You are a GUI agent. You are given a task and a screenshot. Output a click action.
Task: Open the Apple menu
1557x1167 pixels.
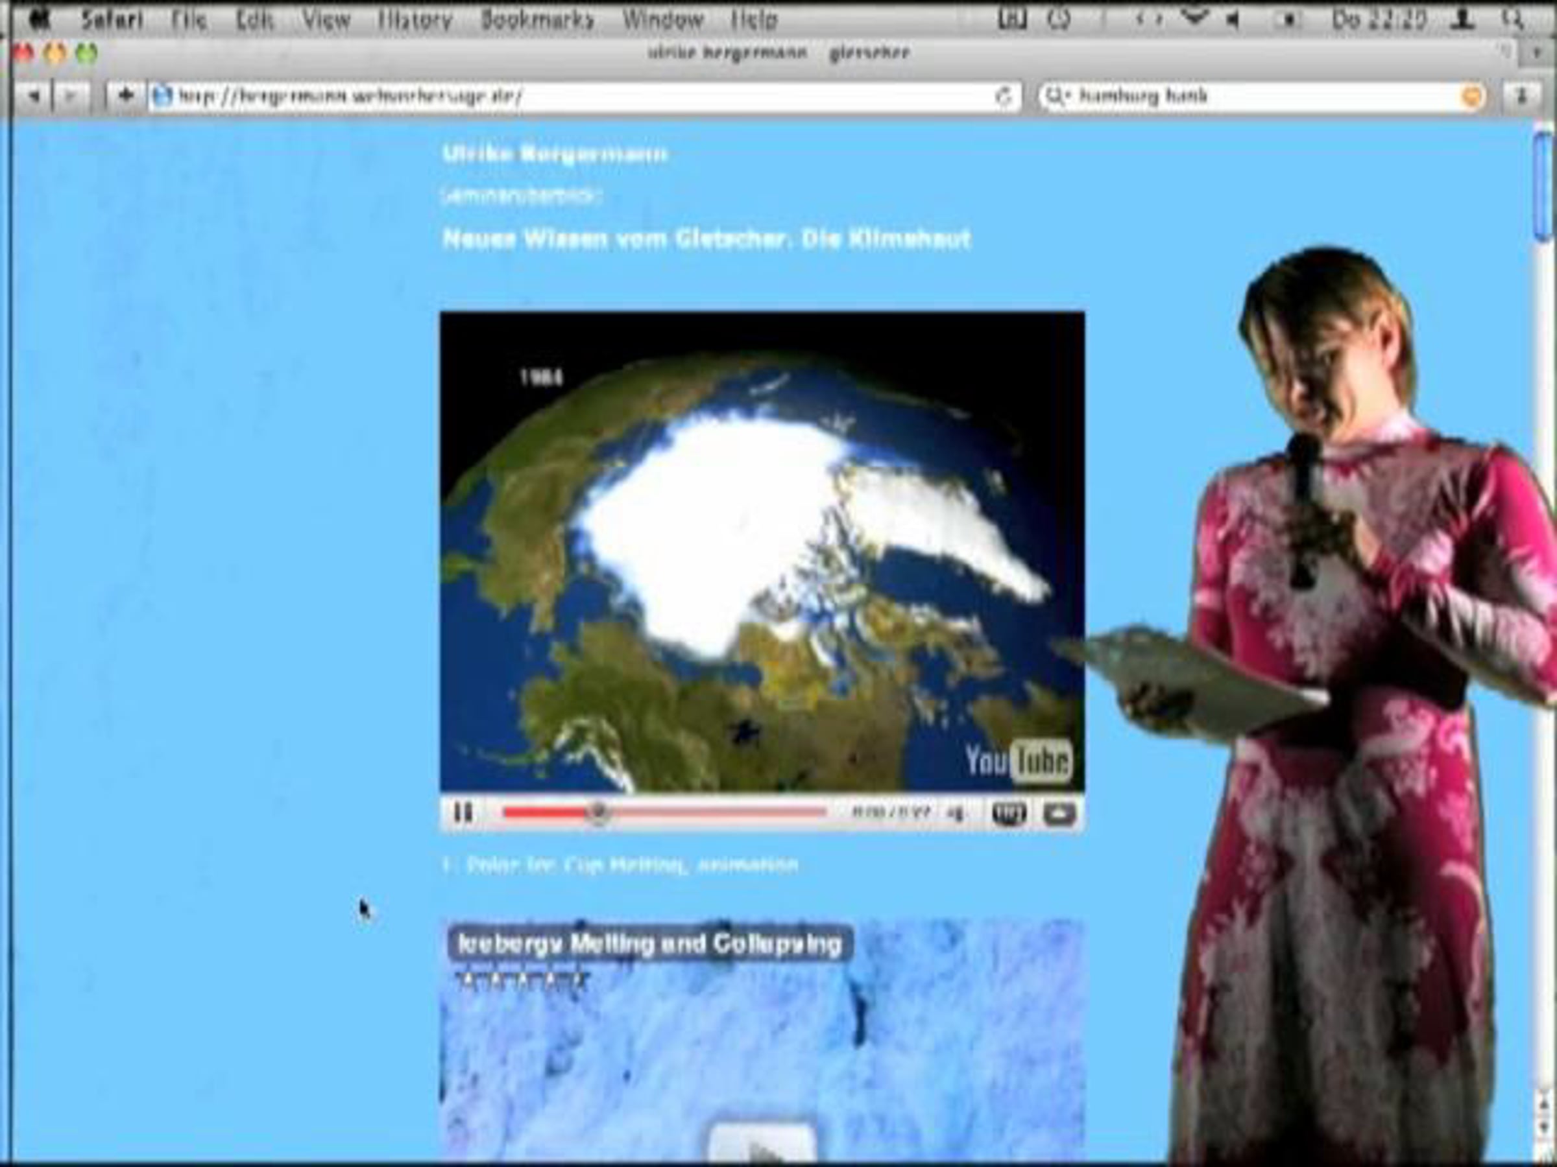click(40, 19)
